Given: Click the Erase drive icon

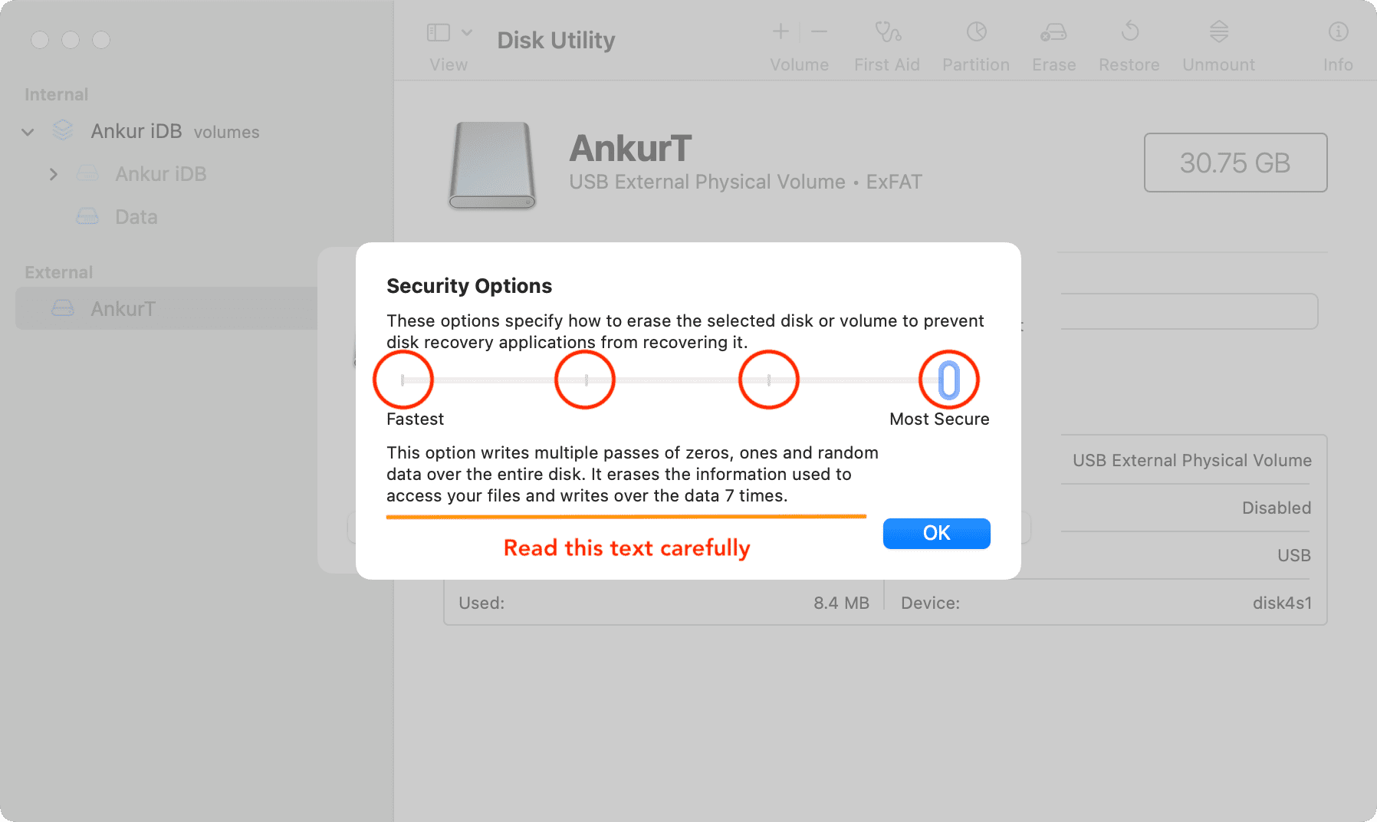Looking at the screenshot, I should 1053,32.
